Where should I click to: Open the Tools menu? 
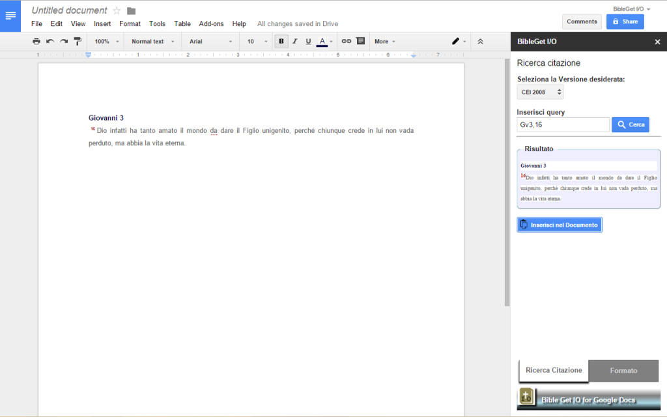pyautogui.click(x=157, y=24)
